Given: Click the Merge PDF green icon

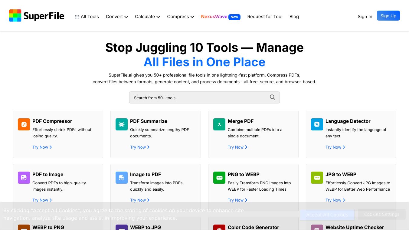Looking at the screenshot, I should pyautogui.click(x=219, y=124).
